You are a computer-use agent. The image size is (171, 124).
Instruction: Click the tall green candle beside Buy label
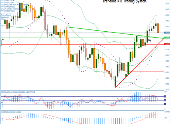pyautogui.click(x=147, y=37)
